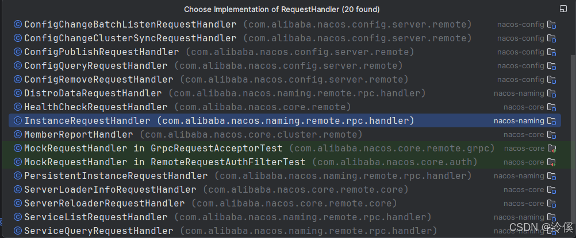The image size is (576, 238).
Task: Click module folder icon on DistroDataRequestHandler row
Action: (x=551, y=93)
